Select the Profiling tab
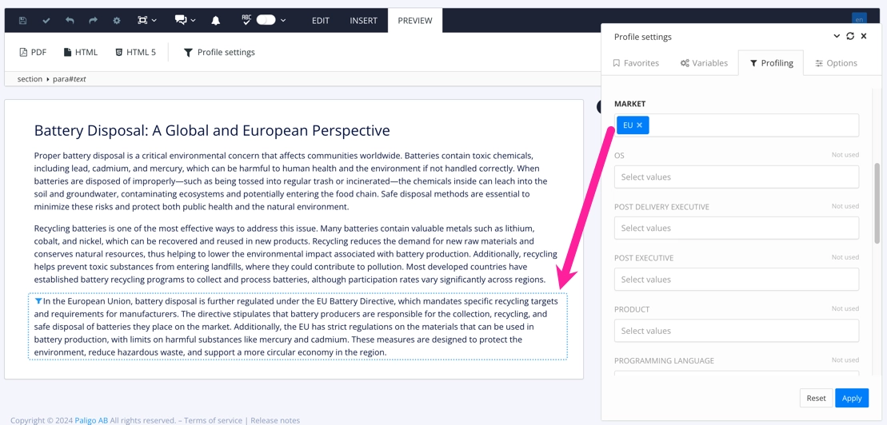This screenshot has height=425, width=887. coord(772,63)
